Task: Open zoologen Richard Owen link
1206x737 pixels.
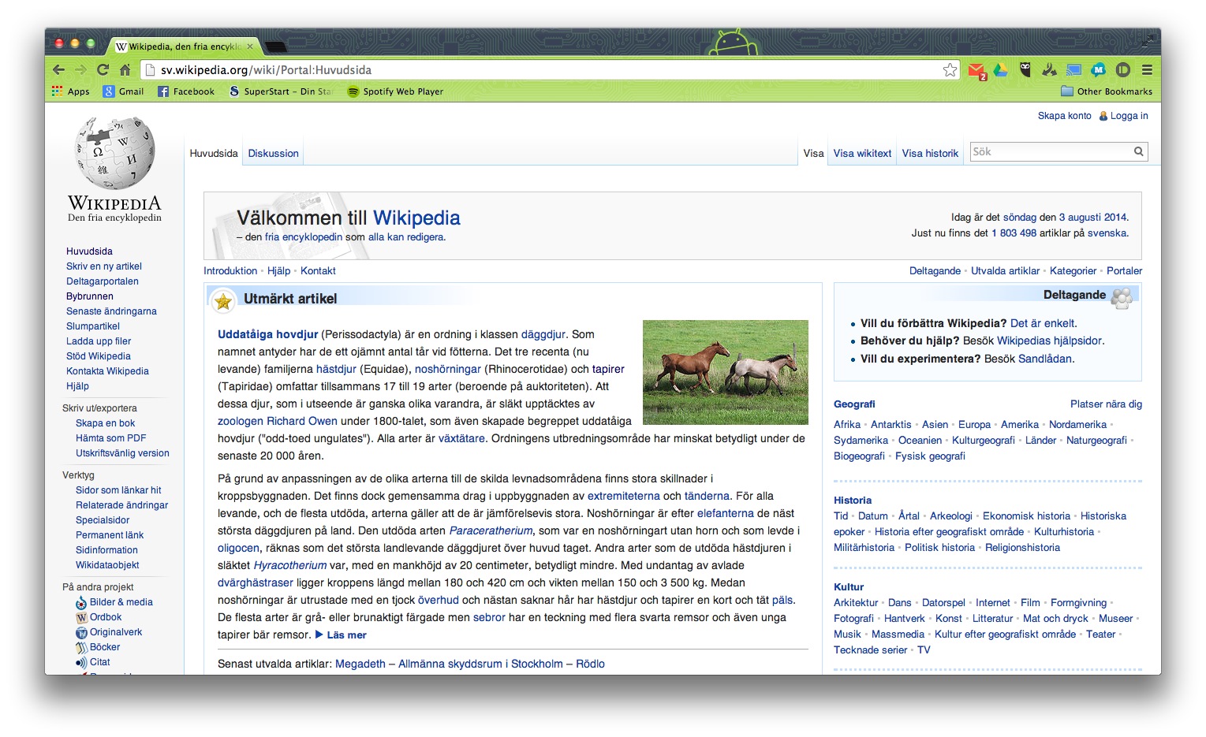Action: pos(277,421)
